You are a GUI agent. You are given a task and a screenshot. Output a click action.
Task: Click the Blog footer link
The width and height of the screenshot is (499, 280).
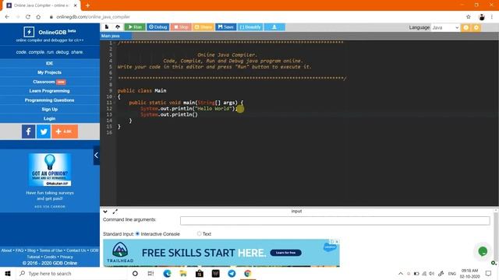point(31,250)
